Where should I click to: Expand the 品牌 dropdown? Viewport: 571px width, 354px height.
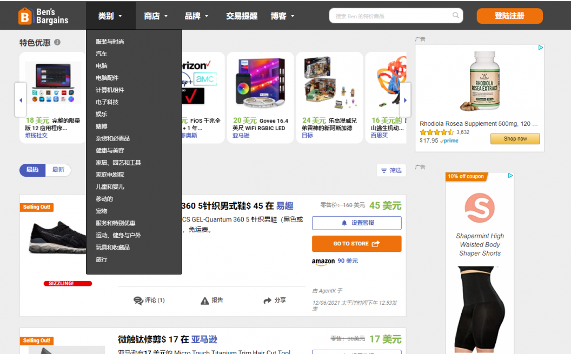pyautogui.click(x=196, y=16)
